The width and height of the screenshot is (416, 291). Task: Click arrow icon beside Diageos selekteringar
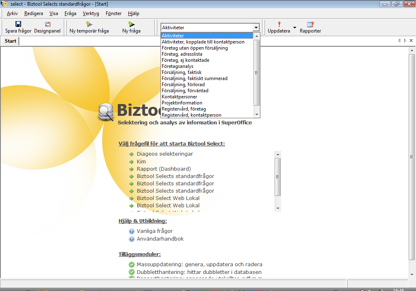click(x=131, y=154)
